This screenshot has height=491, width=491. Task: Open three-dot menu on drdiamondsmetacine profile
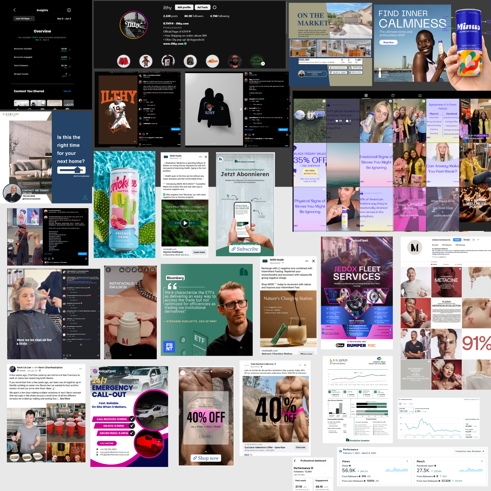point(478,240)
